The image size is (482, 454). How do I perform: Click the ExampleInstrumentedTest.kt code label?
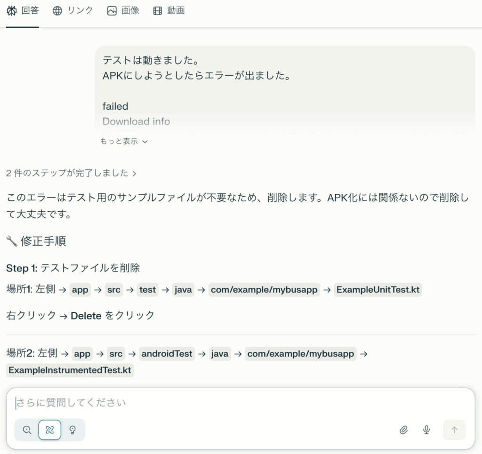pos(70,370)
